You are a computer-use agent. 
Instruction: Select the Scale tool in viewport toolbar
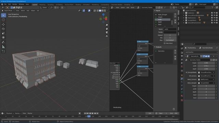coord(3,33)
